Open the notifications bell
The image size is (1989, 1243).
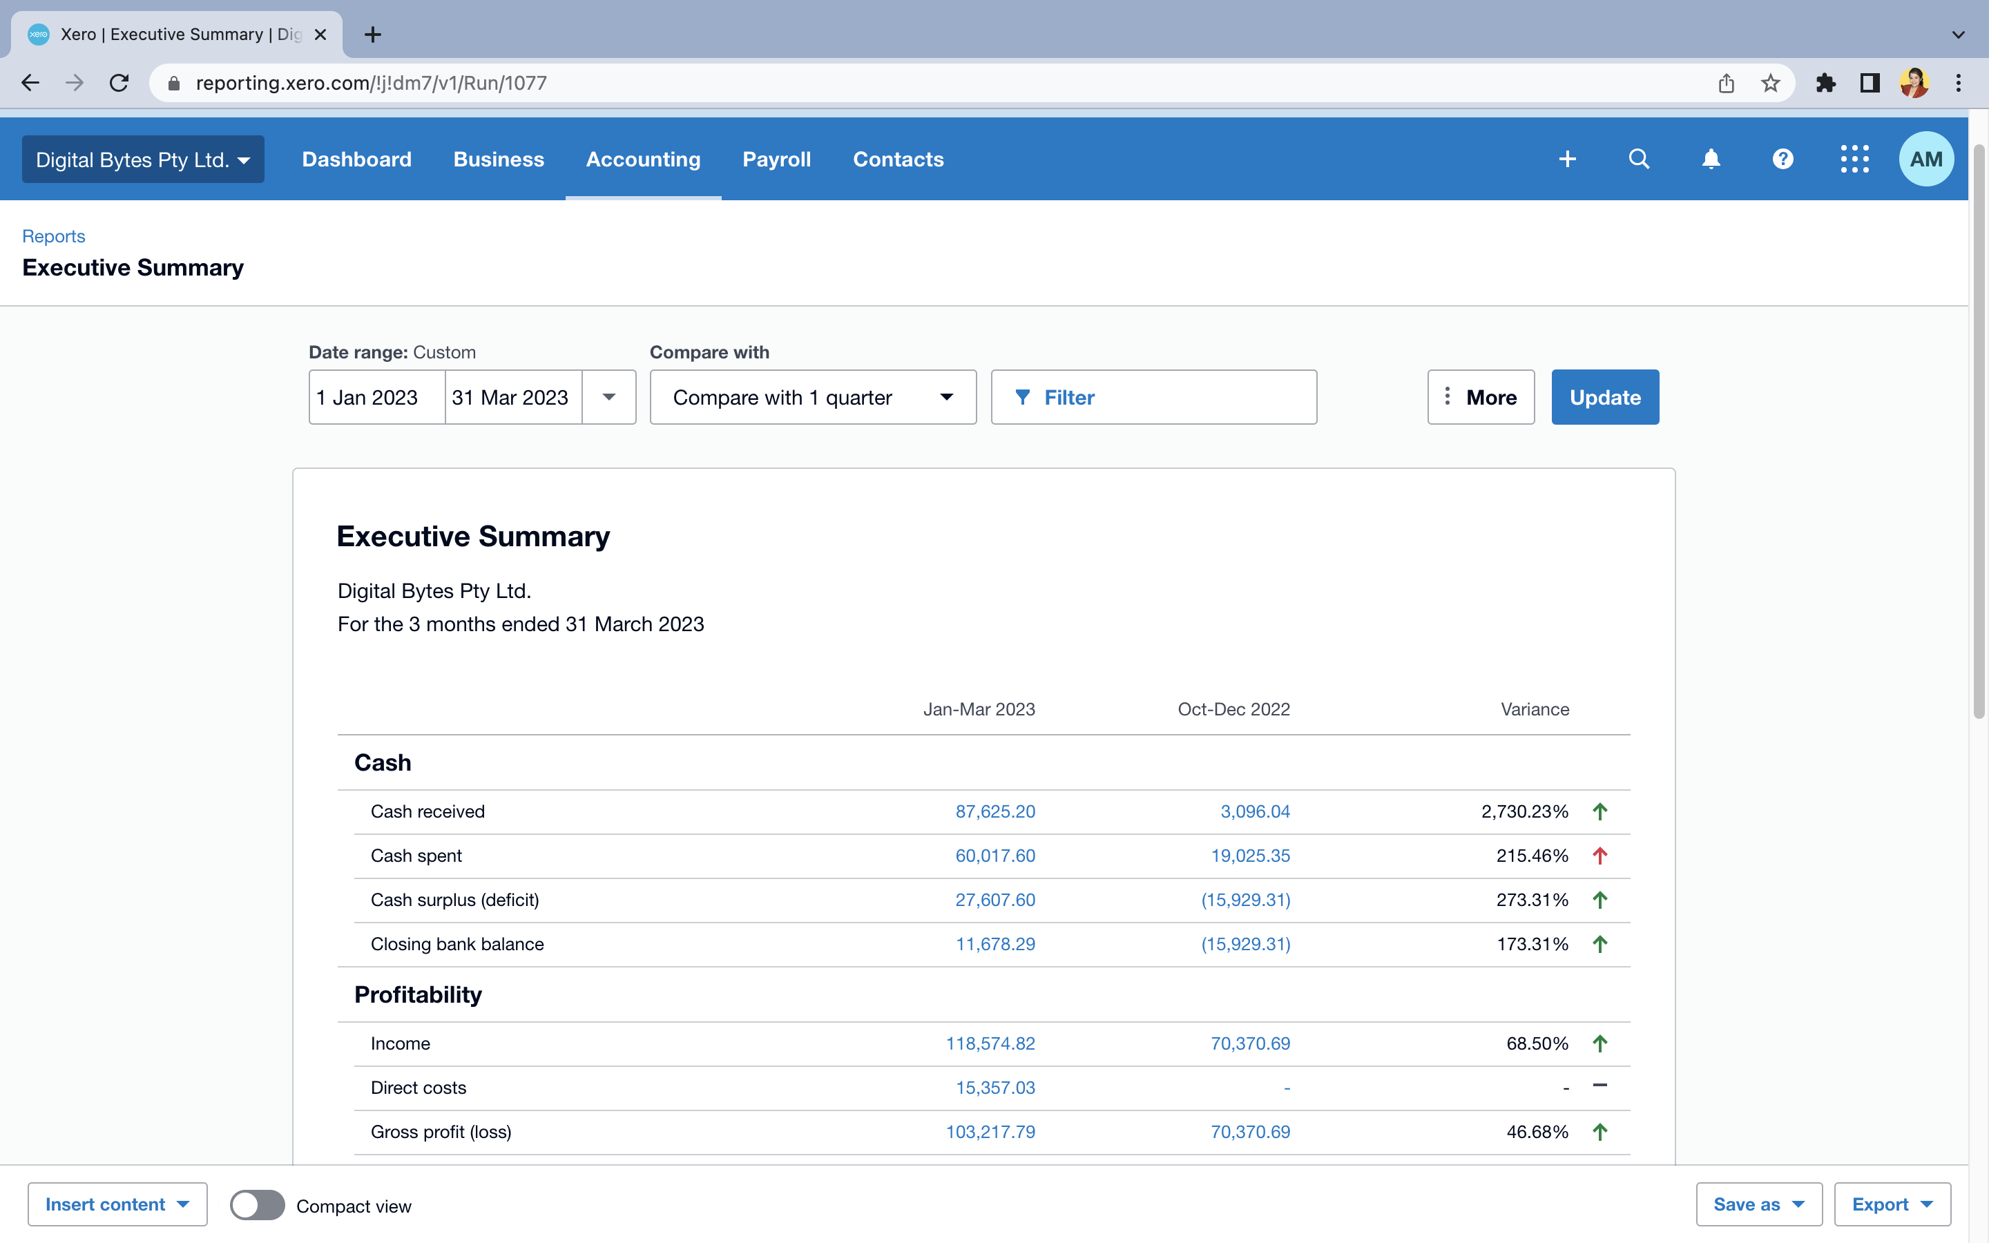coord(1711,159)
